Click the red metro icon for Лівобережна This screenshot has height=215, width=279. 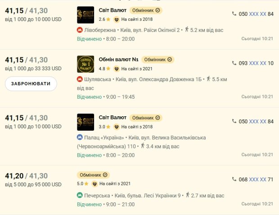pyautogui.click(x=80, y=30)
